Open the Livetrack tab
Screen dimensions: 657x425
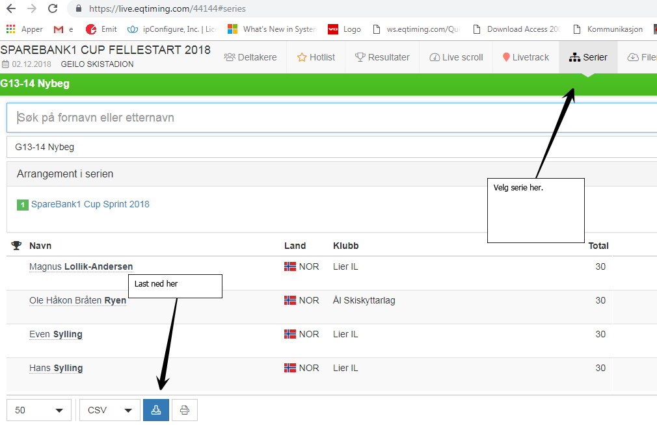[x=526, y=57]
